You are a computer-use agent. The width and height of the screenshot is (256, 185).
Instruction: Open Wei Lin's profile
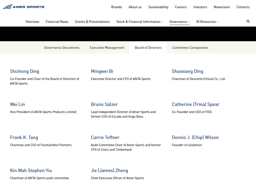click(x=17, y=104)
